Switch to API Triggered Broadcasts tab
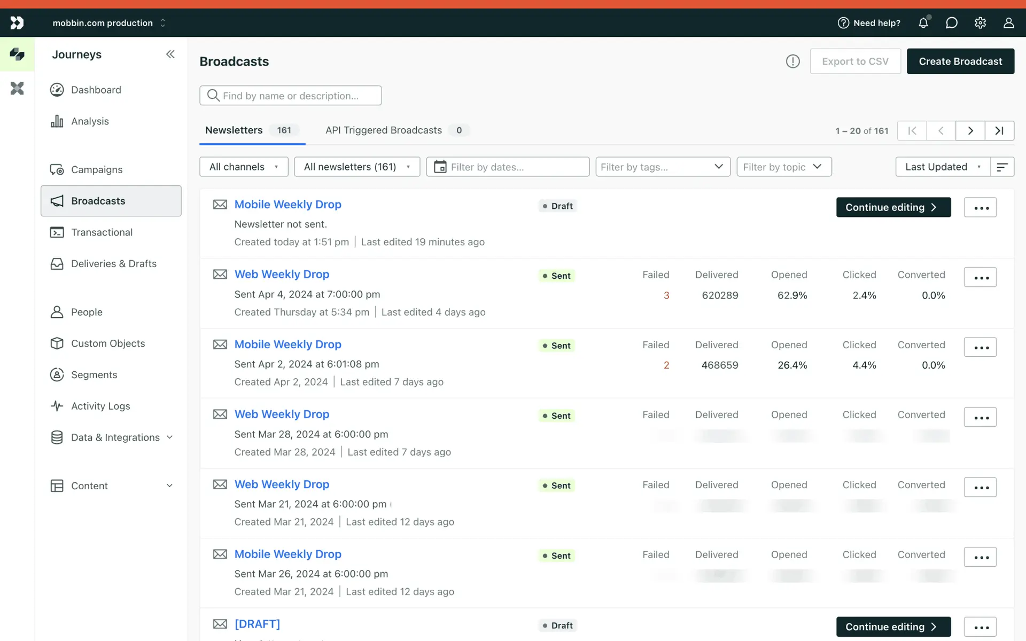The image size is (1026, 641). (x=383, y=130)
